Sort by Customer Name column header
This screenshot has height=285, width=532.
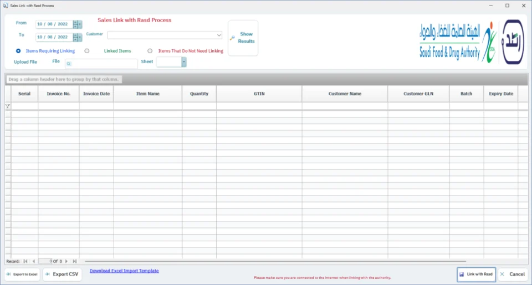coord(345,94)
